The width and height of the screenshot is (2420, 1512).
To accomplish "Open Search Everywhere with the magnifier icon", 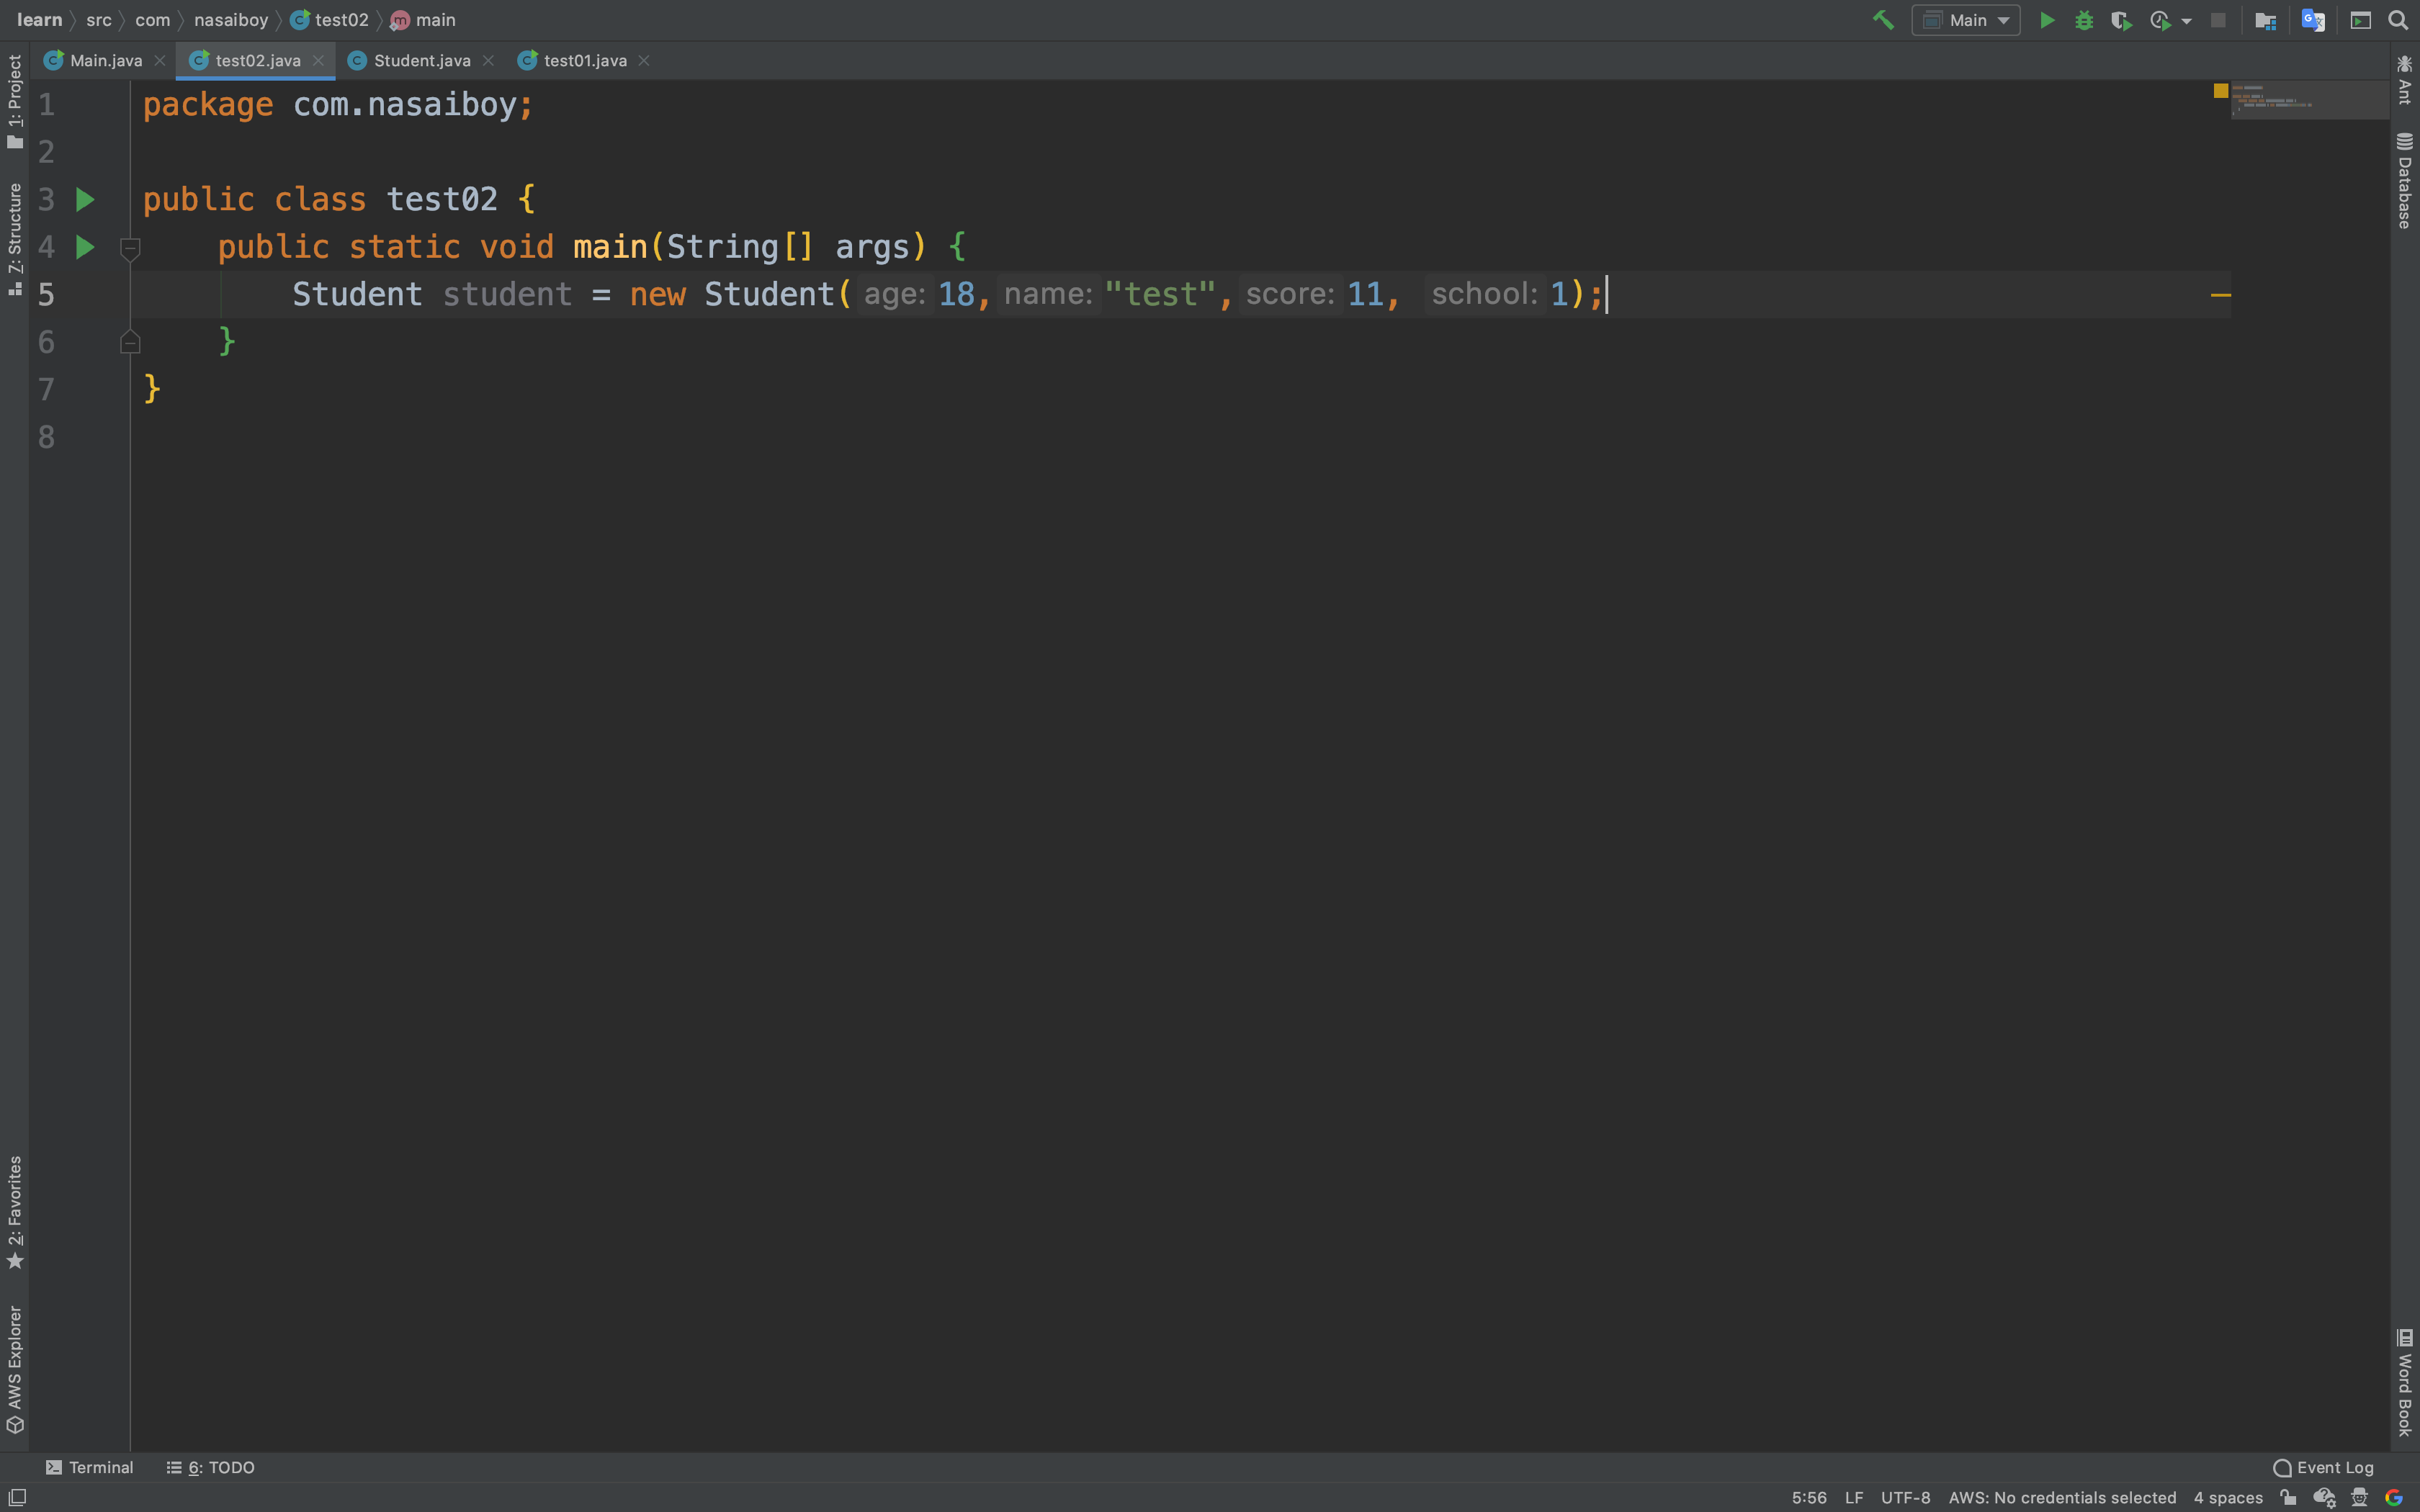I will tap(2398, 19).
